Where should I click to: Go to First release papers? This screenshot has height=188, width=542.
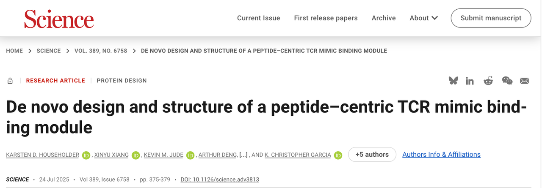326,18
